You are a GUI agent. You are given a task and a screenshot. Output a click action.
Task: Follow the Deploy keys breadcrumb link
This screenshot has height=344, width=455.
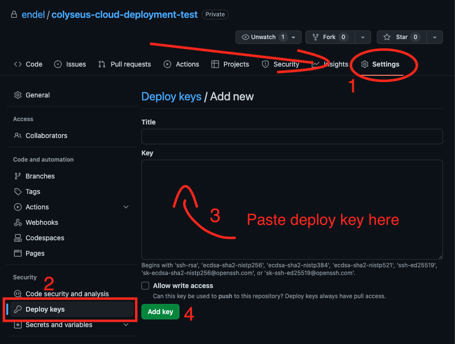click(x=171, y=96)
